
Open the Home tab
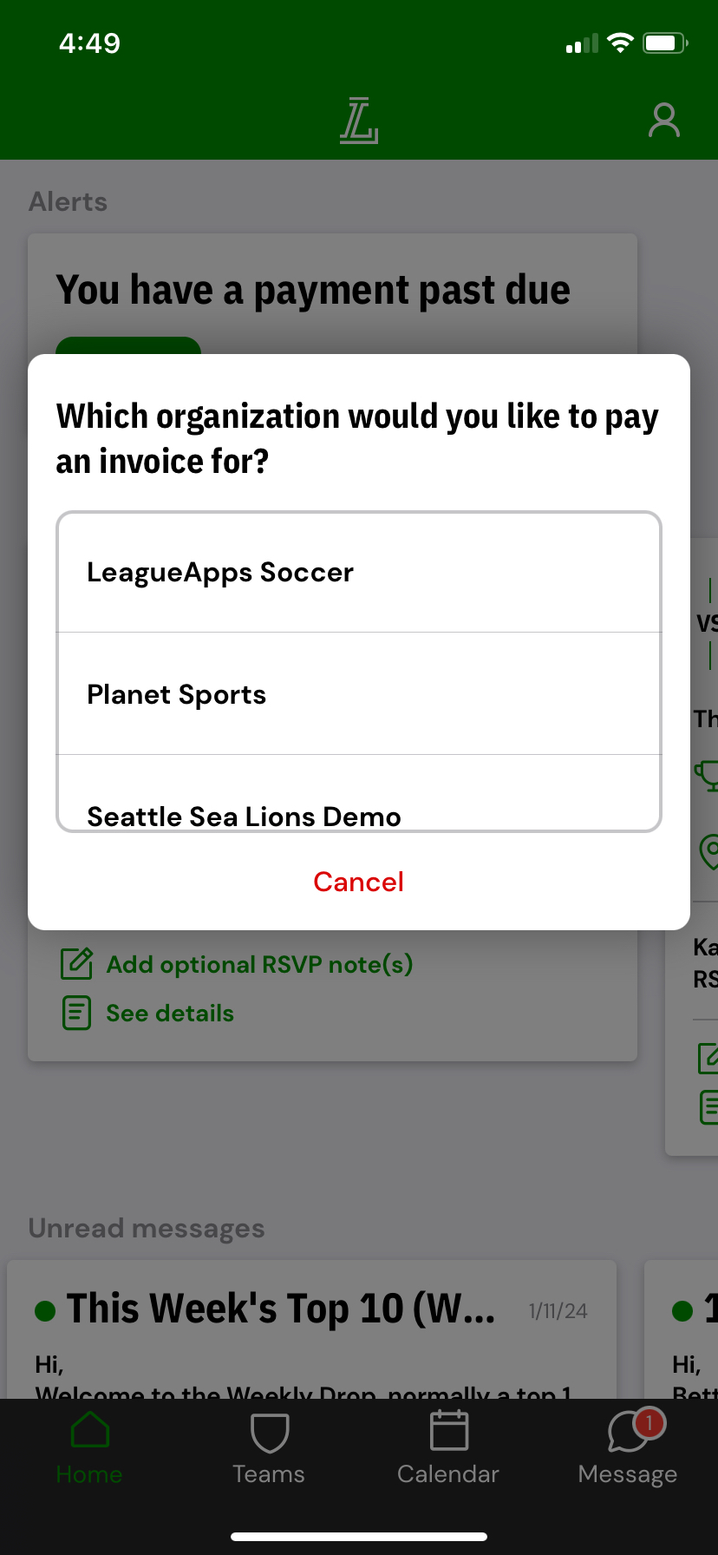pos(89,1447)
